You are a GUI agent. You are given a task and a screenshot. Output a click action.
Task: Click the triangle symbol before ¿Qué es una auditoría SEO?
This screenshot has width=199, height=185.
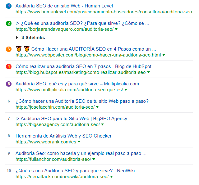[x=17, y=23]
